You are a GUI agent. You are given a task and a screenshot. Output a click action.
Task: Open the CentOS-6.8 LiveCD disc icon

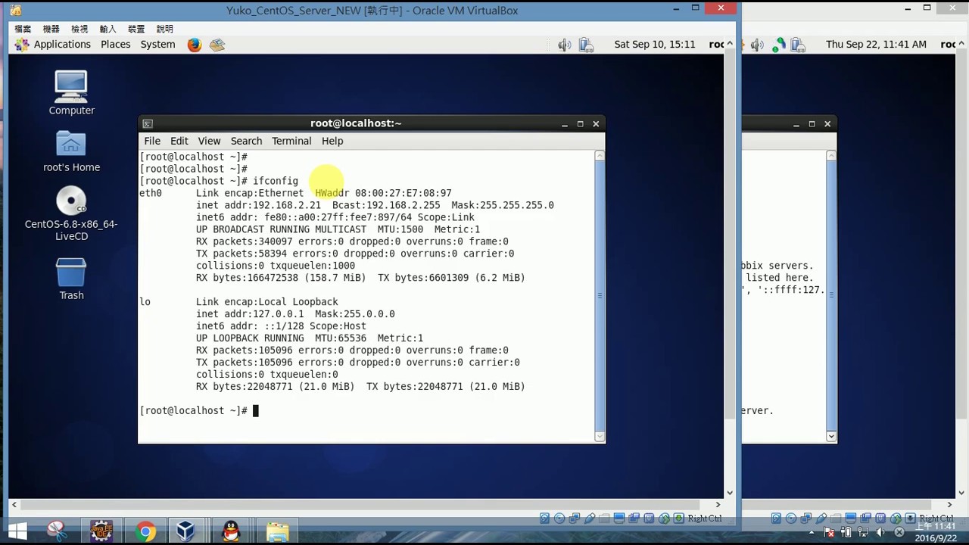coord(71,213)
